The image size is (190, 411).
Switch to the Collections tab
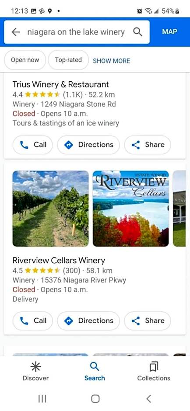point(154,371)
